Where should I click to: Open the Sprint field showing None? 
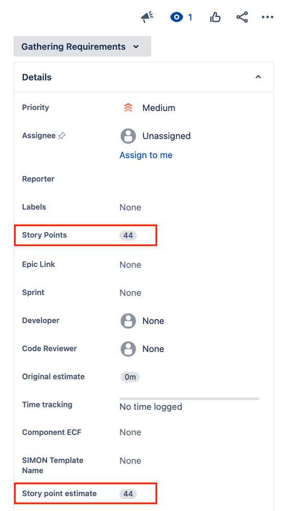[130, 293]
